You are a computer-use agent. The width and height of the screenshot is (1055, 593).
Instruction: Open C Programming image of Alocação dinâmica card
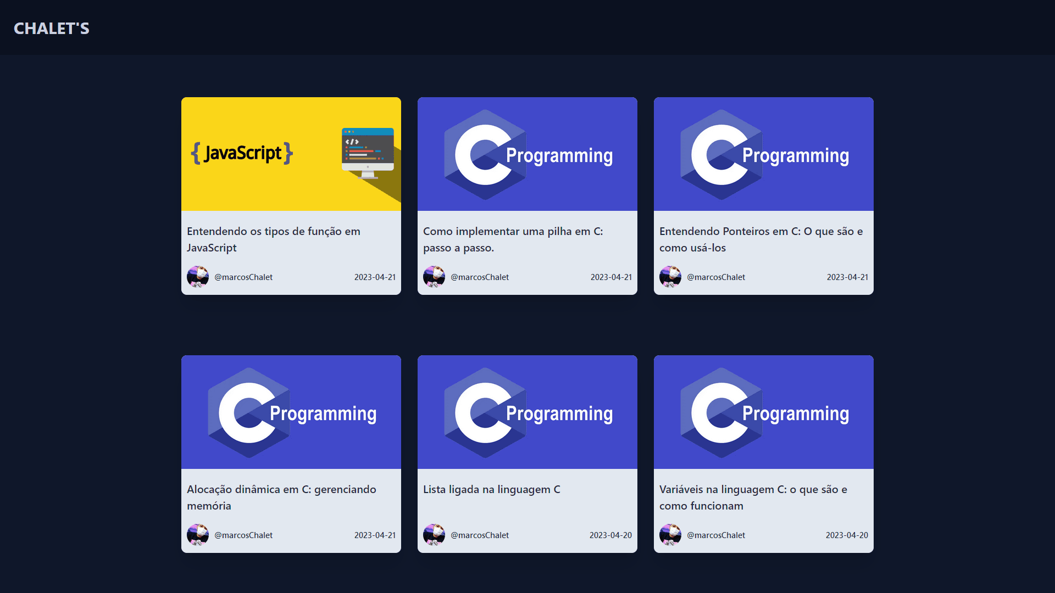coord(291,412)
